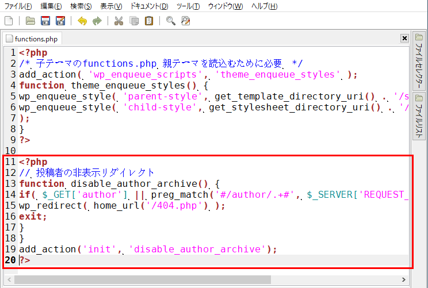Image resolution: width=428 pixels, height=288 pixels.
Task: Click the horizontal scrollbar left arrow
Action: (10, 279)
